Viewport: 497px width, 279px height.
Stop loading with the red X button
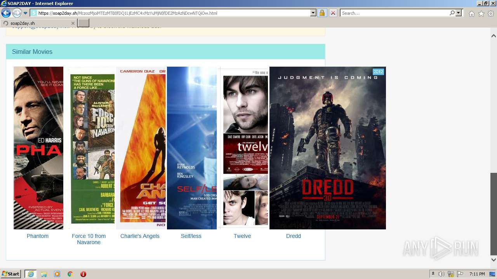tap(333, 13)
